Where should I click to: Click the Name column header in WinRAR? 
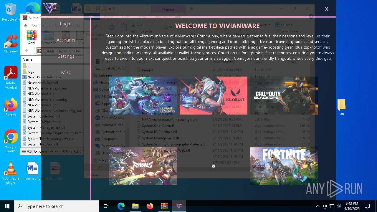[x=27, y=59]
